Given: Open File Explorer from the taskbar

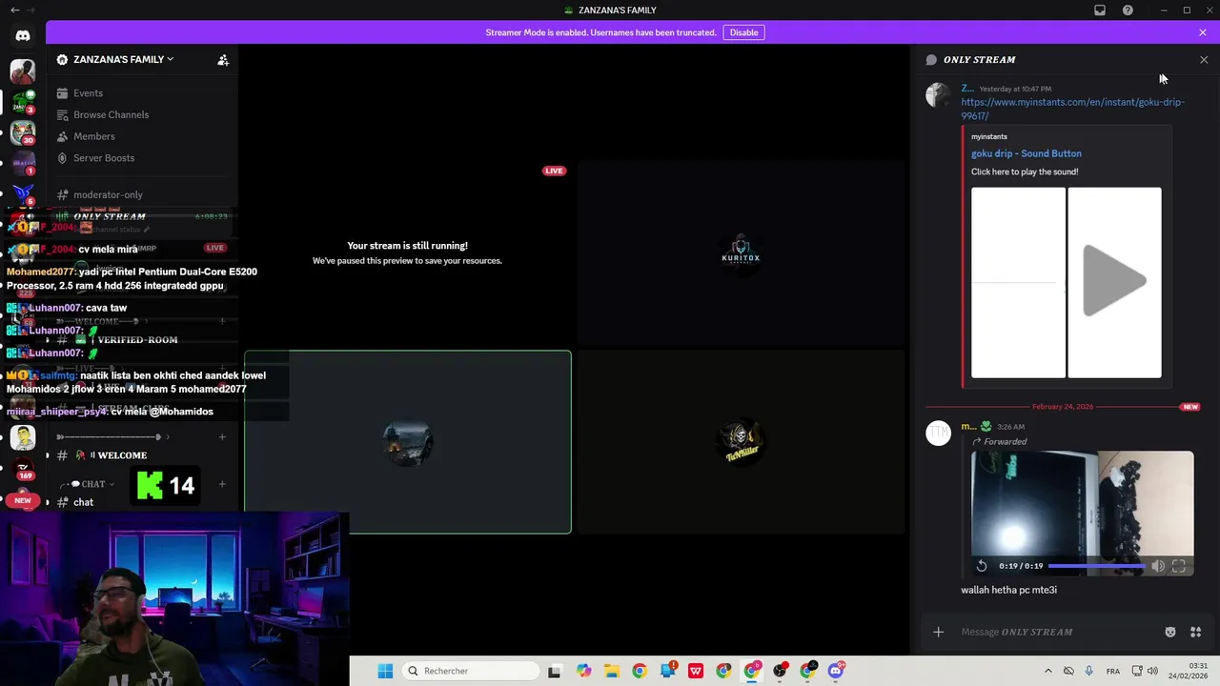Looking at the screenshot, I should [x=611, y=671].
